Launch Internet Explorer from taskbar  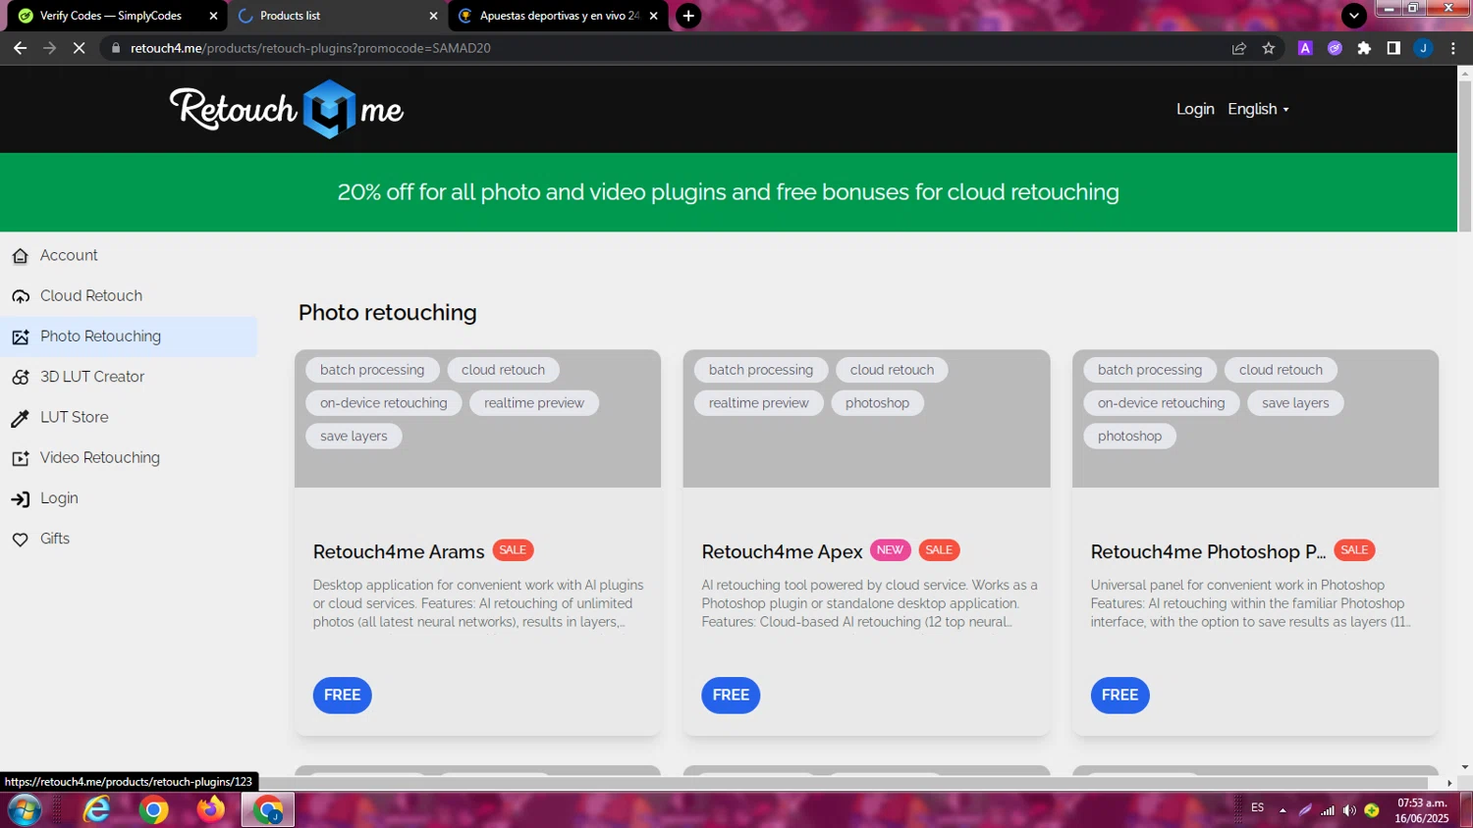click(x=96, y=810)
